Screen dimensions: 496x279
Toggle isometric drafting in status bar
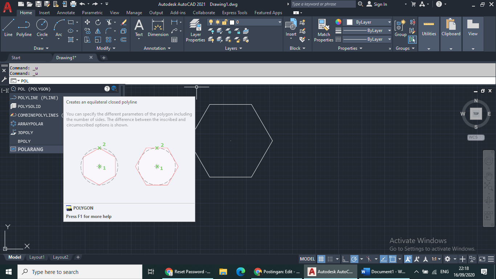click(369, 259)
